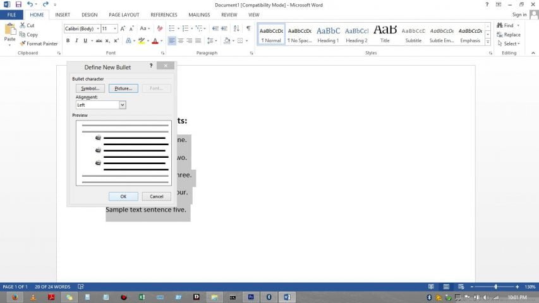
Task: Toggle Subscript formatting
Action: tap(107, 40)
